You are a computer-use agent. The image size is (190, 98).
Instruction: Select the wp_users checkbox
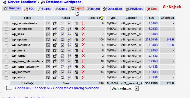pos(6,78)
